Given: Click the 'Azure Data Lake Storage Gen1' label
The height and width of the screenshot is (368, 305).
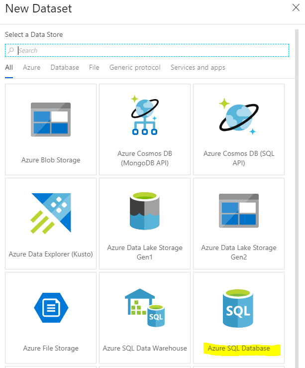Looking at the screenshot, I should pos(145,252).
